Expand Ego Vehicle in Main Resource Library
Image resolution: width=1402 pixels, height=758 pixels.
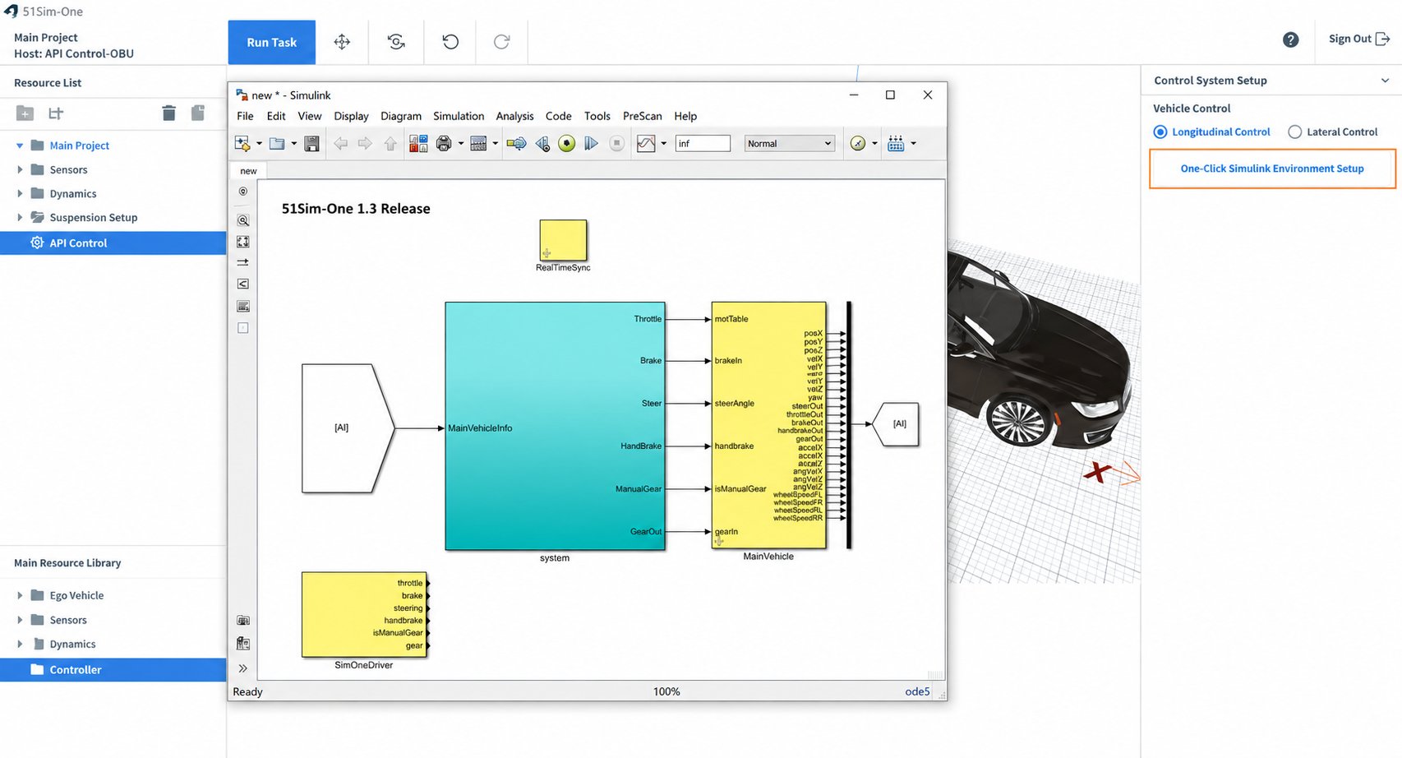[20, 595]
